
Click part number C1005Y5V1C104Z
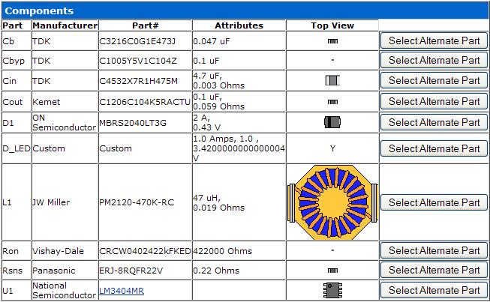tap(138, 61)
